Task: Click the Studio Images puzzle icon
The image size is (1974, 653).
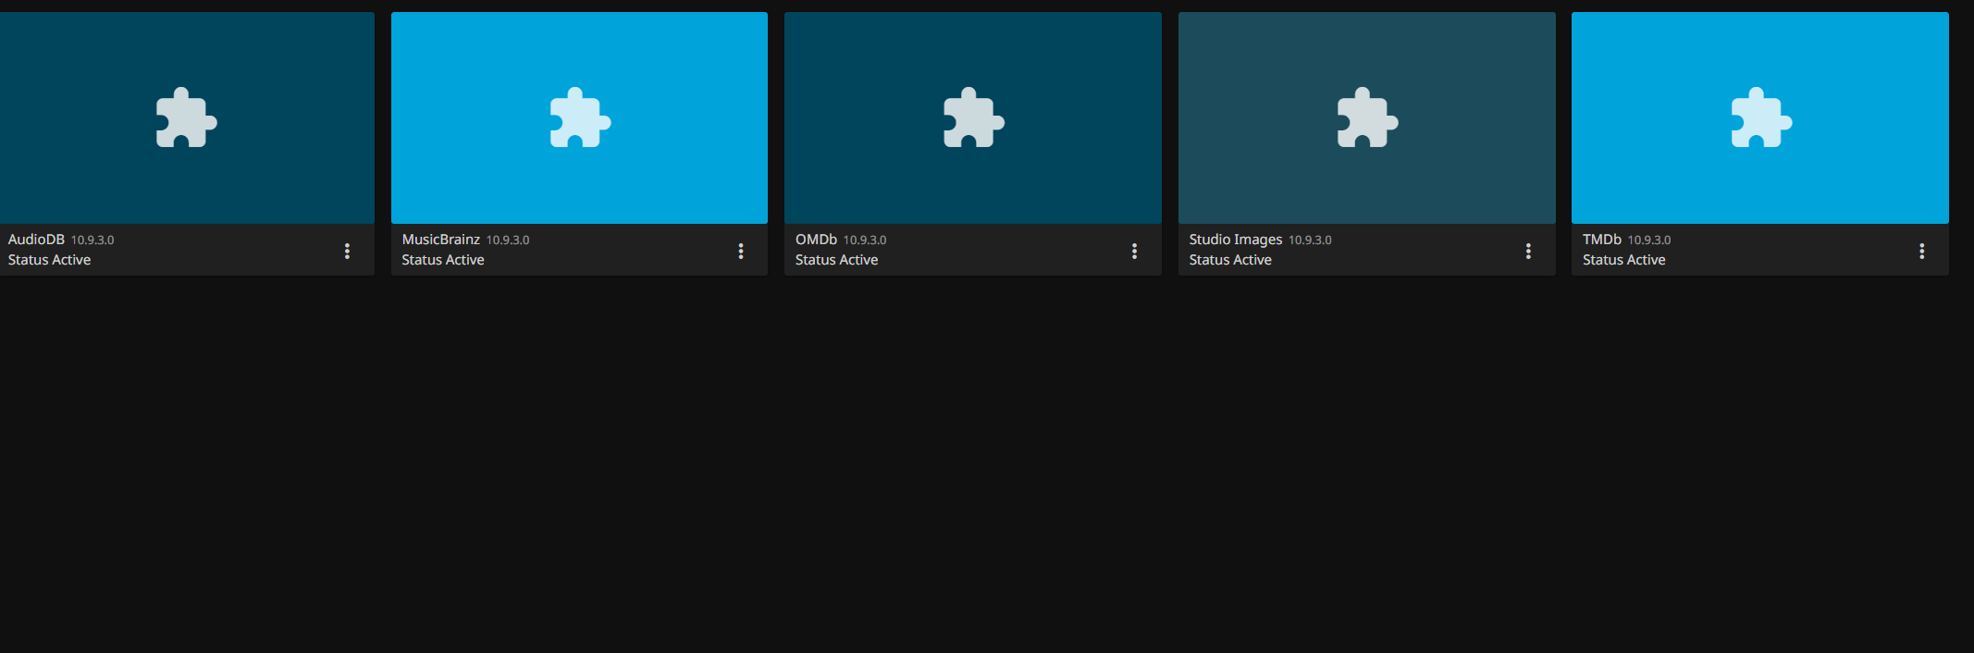Action: (x=1367, y=118)
